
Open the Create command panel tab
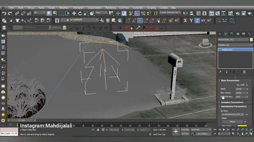coord(219,34)
